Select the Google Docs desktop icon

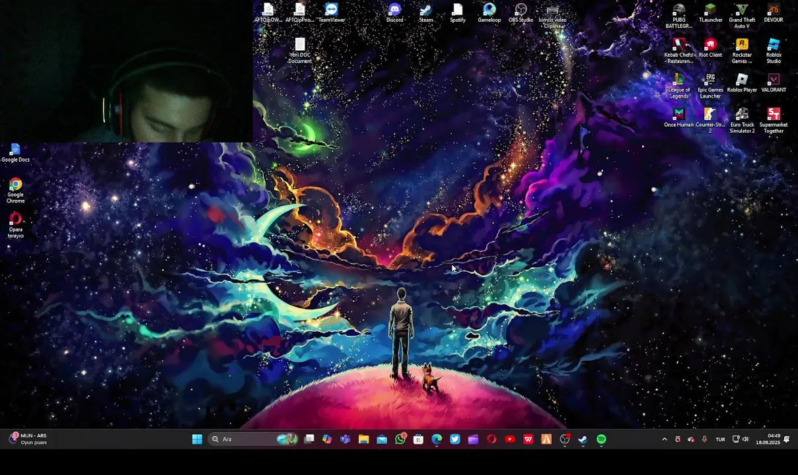pos(15,153)
